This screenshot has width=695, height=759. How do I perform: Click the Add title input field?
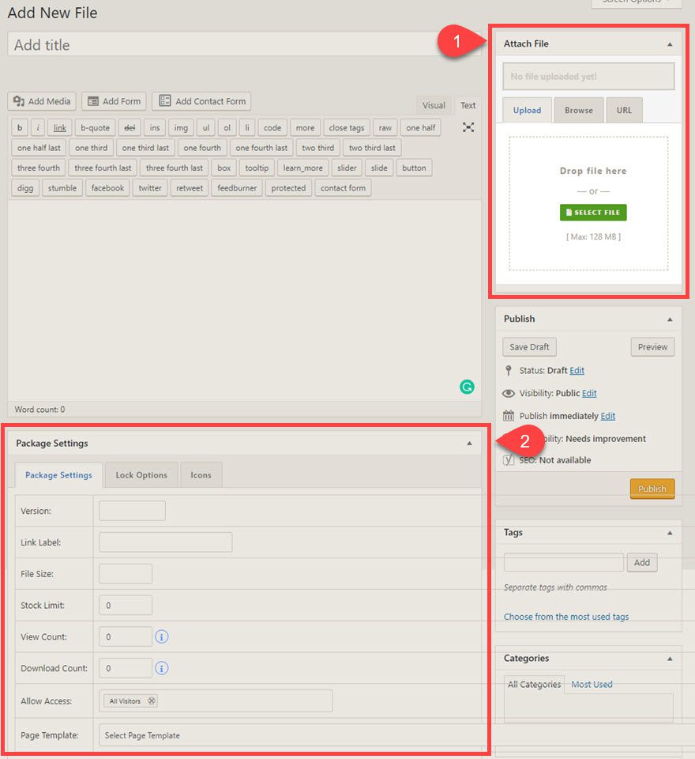(237, 45)
